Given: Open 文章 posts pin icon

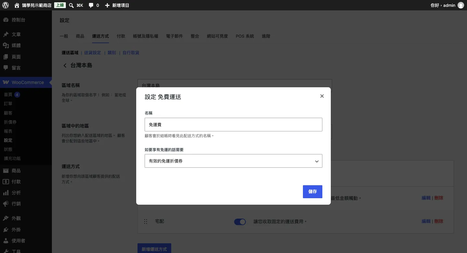Looking at the screenshot, I should click(x=6, y=34).
